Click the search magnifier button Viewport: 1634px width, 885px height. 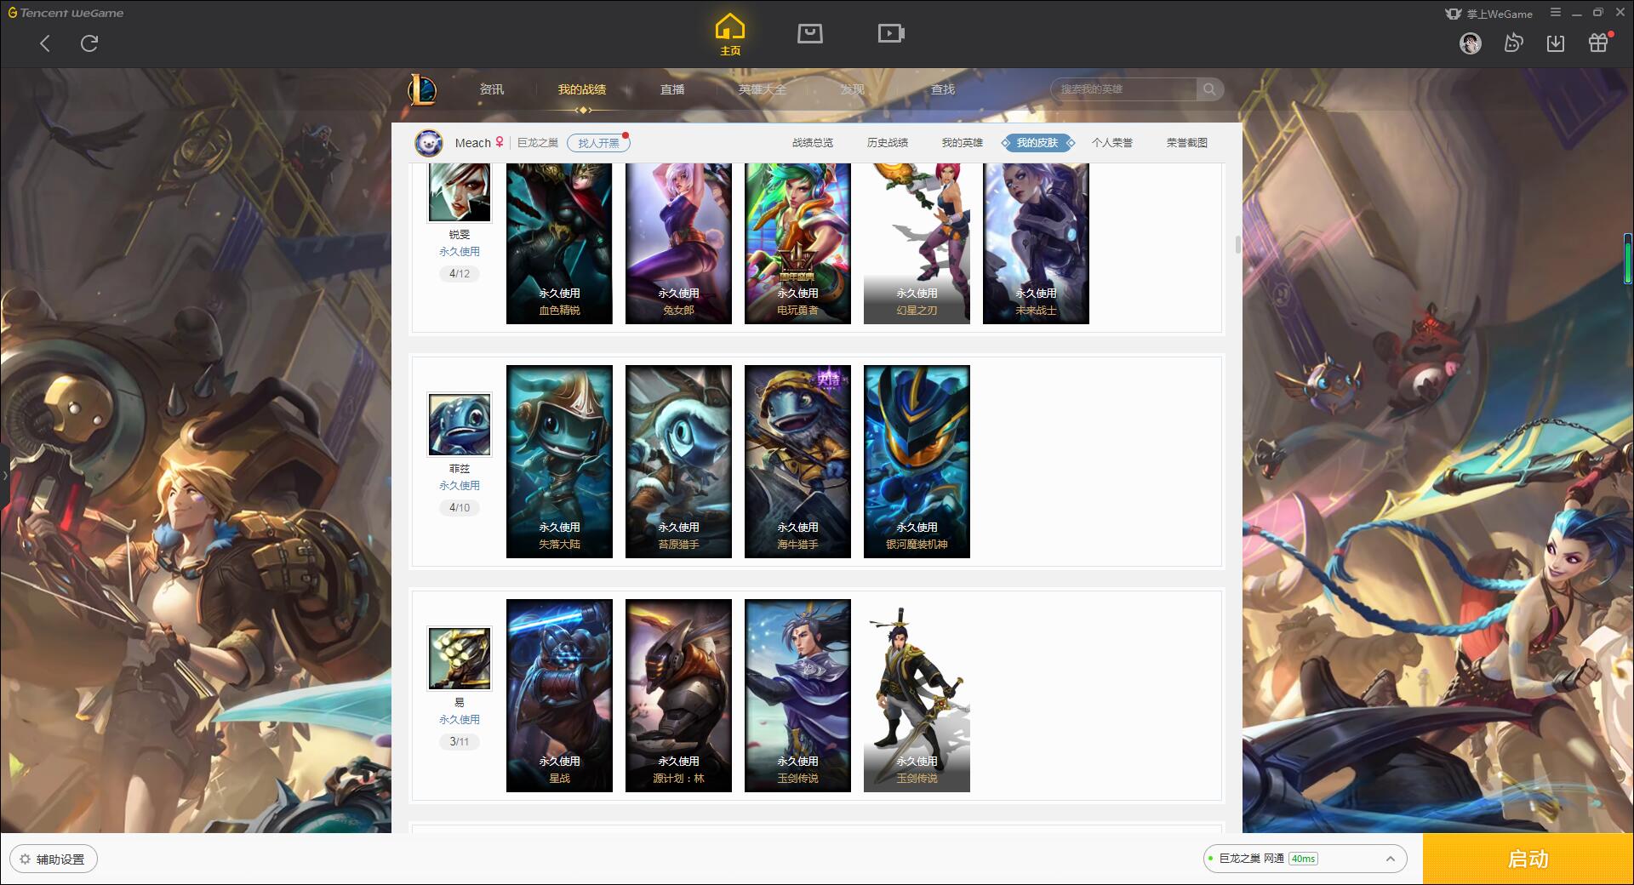[1209, 89]
